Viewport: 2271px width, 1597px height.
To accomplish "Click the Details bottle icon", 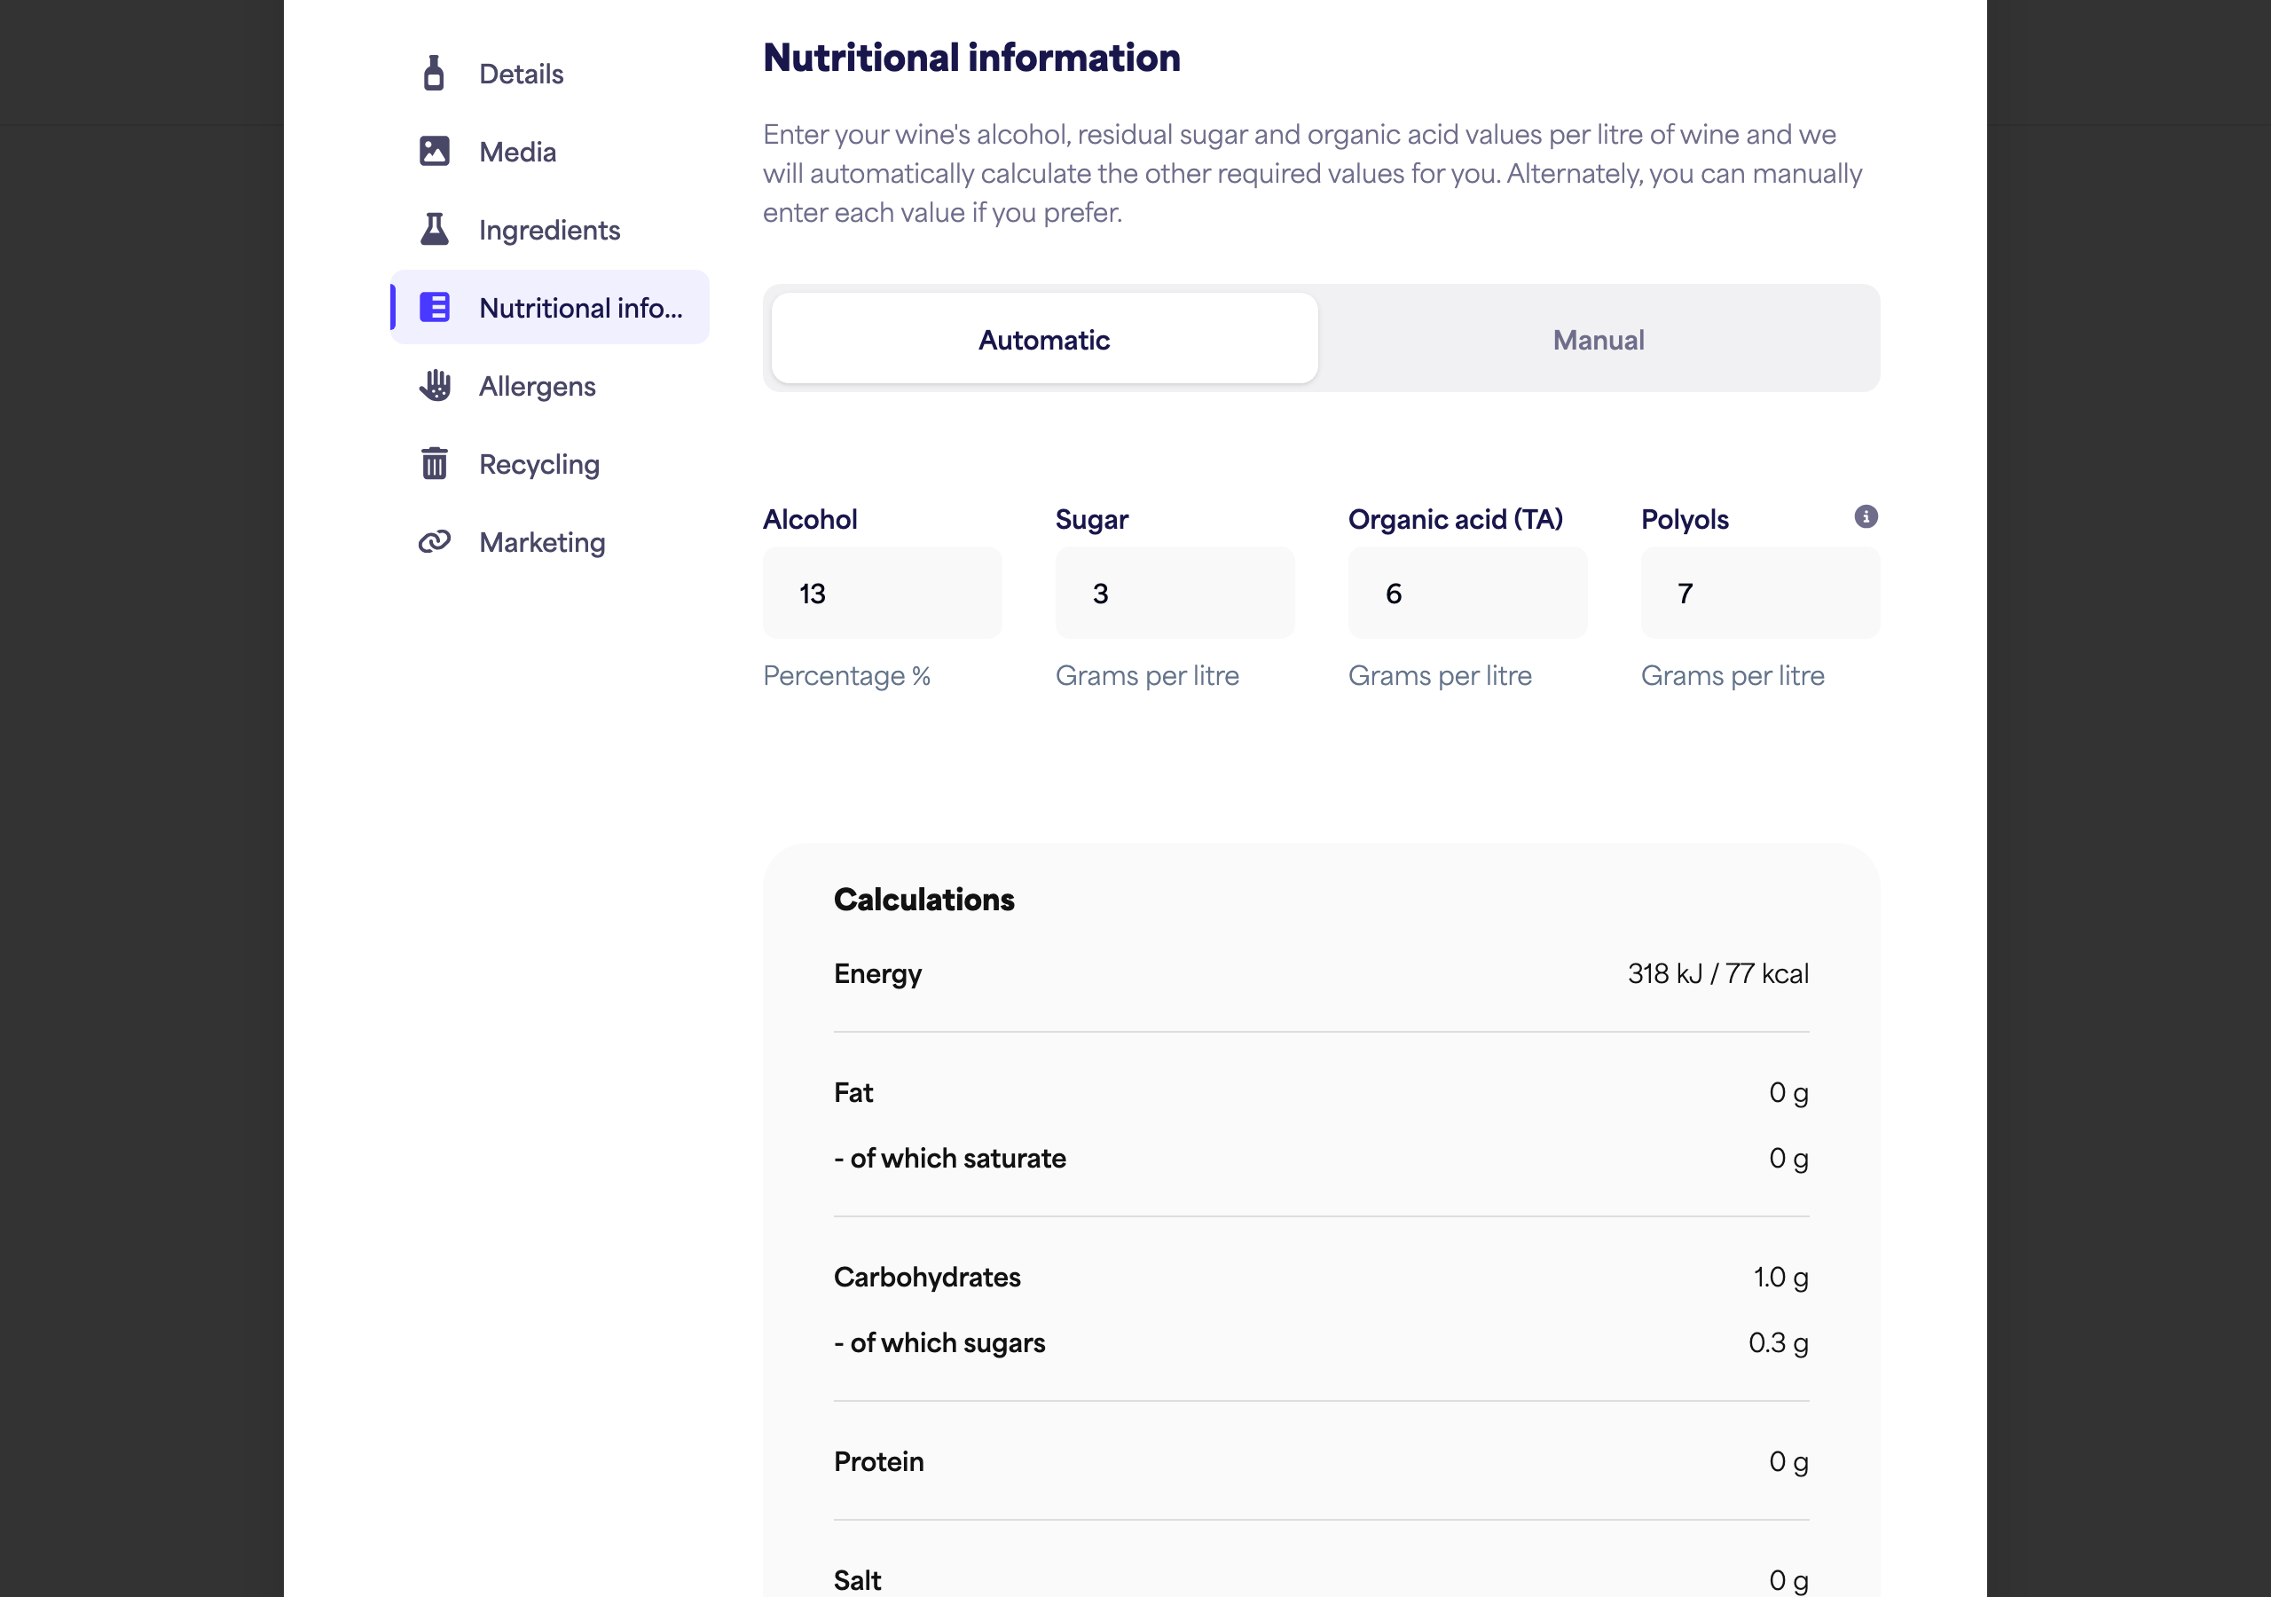I will (433, 74).
